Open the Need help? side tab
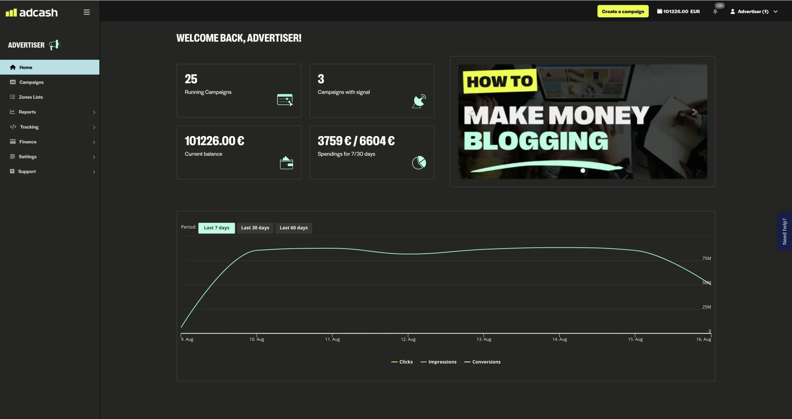Screen dimensions: 792x419 click(x=784, y=231)
